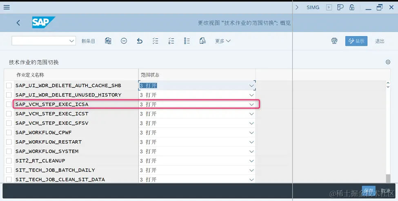Select row SAP_WORKFLOW_SYSTEM checkbox
Image resolution: width=398 pixels, height=201 pixels.
click(x=9, y=151)
